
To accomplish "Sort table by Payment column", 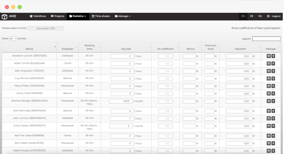I will point(240,47).
